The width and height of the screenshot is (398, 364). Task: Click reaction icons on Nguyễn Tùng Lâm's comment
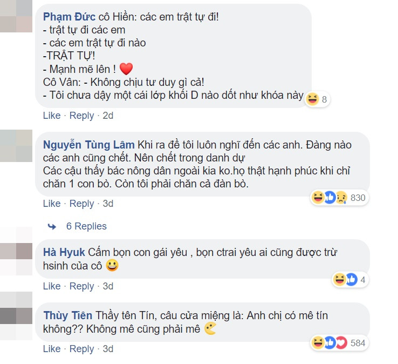[329, 198]
